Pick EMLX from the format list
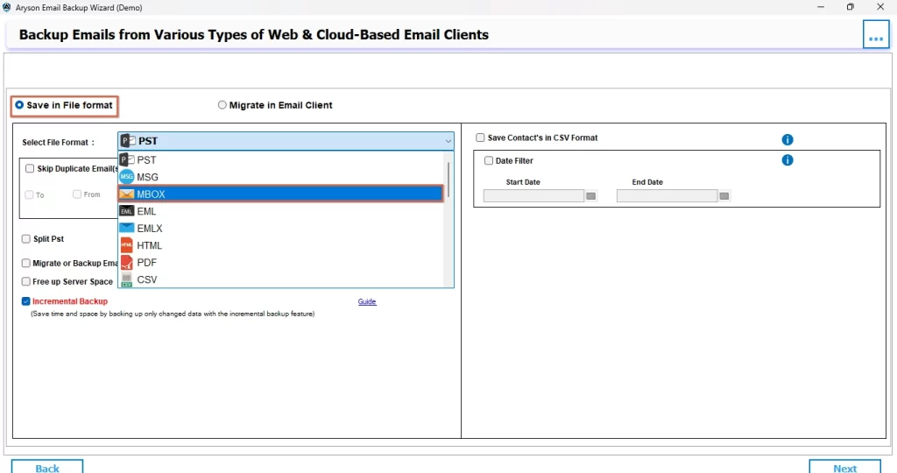Screen dimensions: 897x473 point(281,229)
